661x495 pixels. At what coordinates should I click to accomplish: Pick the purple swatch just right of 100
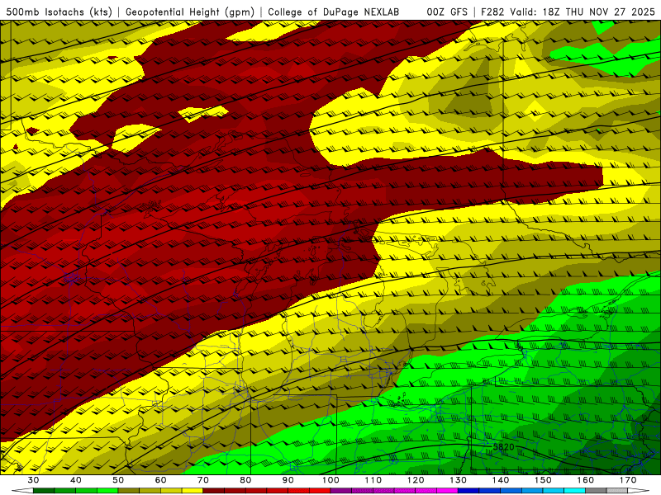tap(341, 491)
